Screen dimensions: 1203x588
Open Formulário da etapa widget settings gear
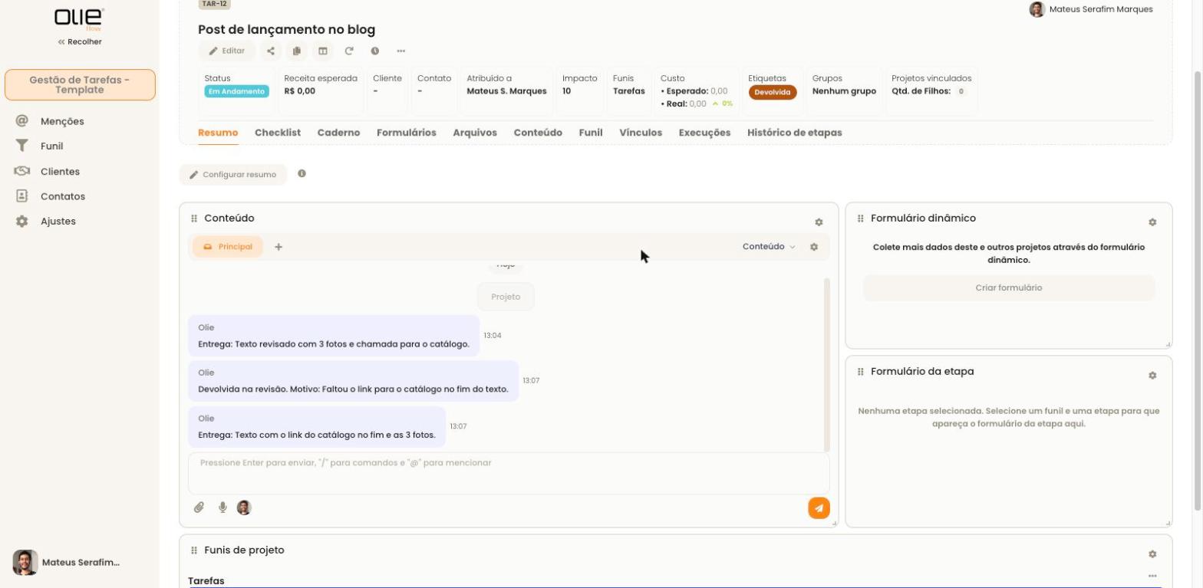[x=1152, y=376]
